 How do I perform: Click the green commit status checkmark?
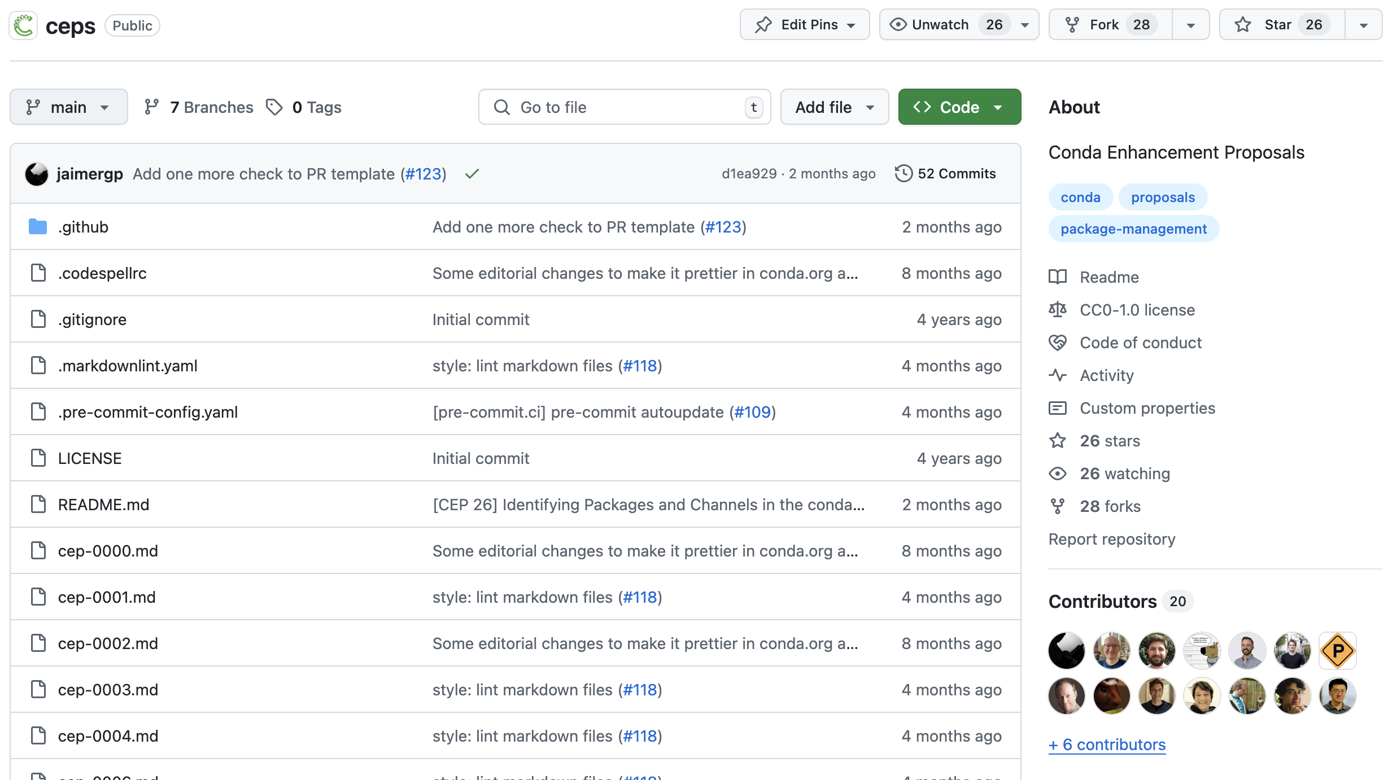pos(472,174)
